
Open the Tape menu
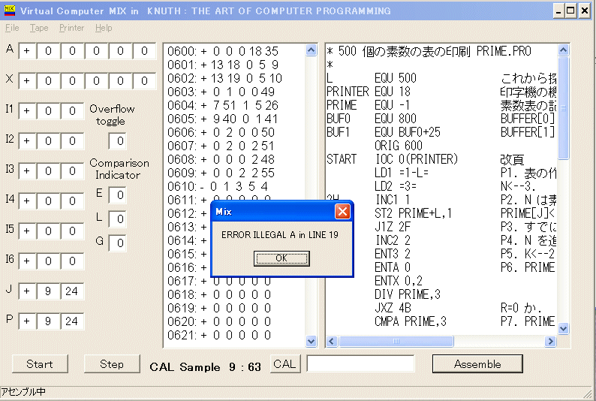pyautogui.click(x=39, y=28)
